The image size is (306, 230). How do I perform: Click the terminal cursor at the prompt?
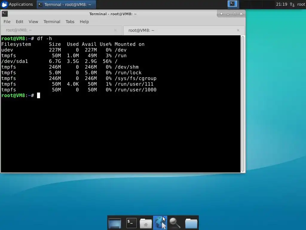(x=39, y=96)
